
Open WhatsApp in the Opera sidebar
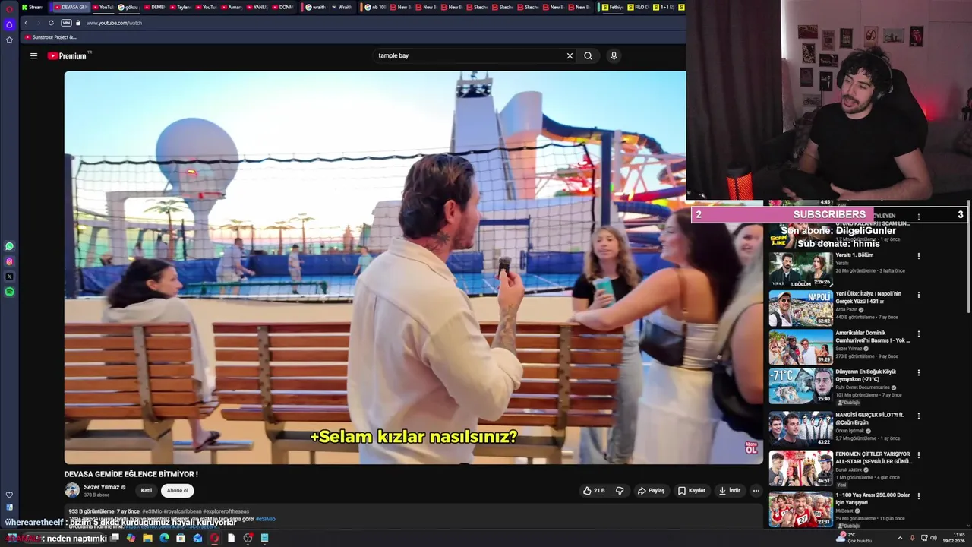point(9,246)
